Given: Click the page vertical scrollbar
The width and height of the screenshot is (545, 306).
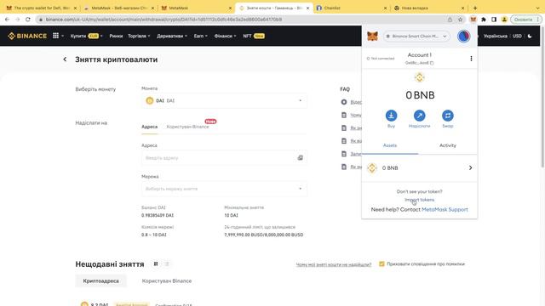Looking at the screenshot, I should [543, 97].
